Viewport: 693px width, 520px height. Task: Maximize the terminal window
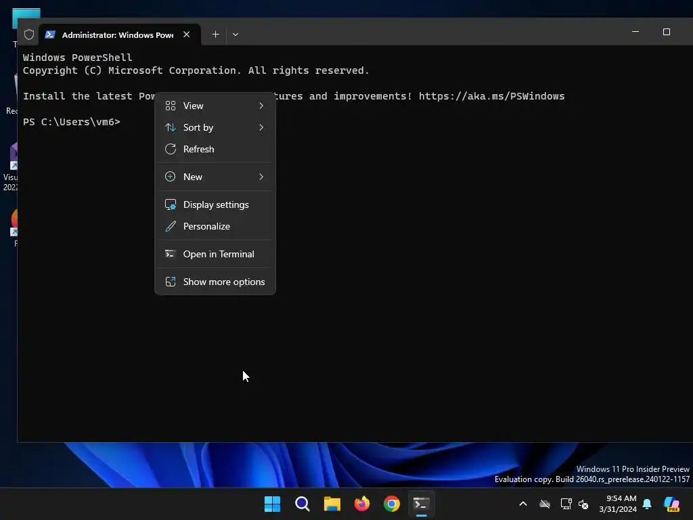point(667,32)
